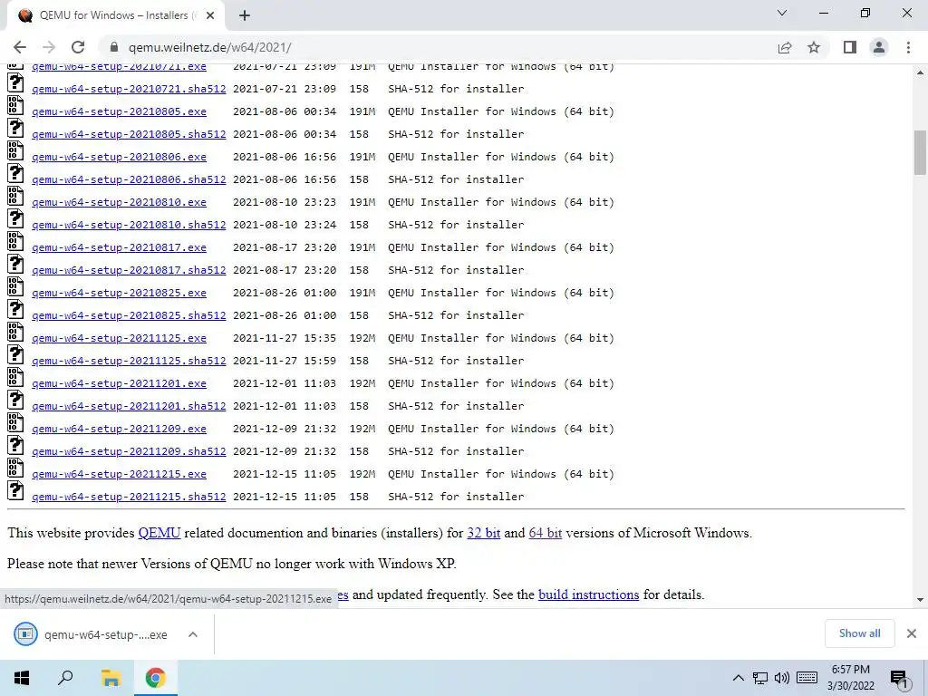Click unknown-file icon beside qemu-w64-setup-20211215.sha512
Viewport: 928px width, 696px height.
(16, 490)
